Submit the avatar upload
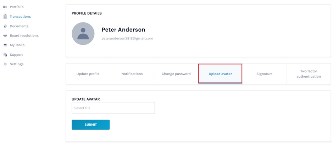Image resolution: width=333 pixels, height=143 pixels. (91, 125)
